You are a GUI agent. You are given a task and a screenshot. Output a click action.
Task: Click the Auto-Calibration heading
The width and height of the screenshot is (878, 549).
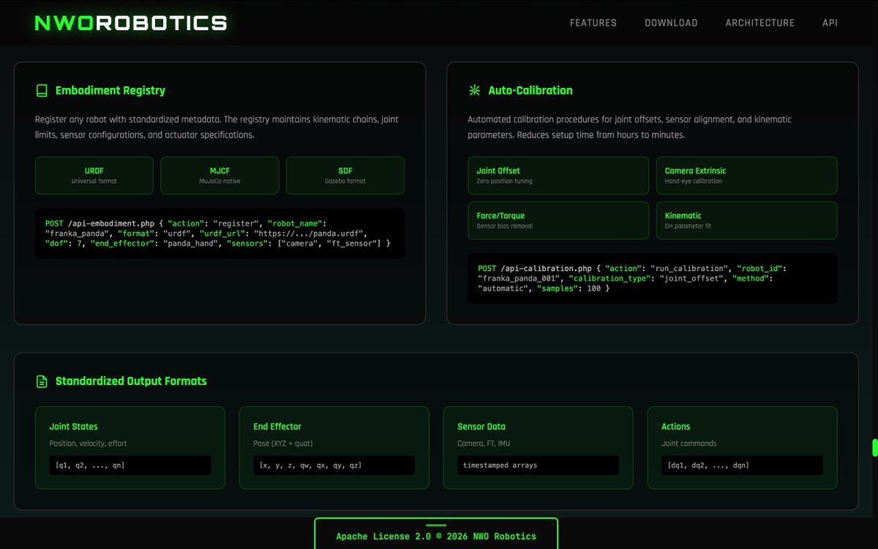530,91
